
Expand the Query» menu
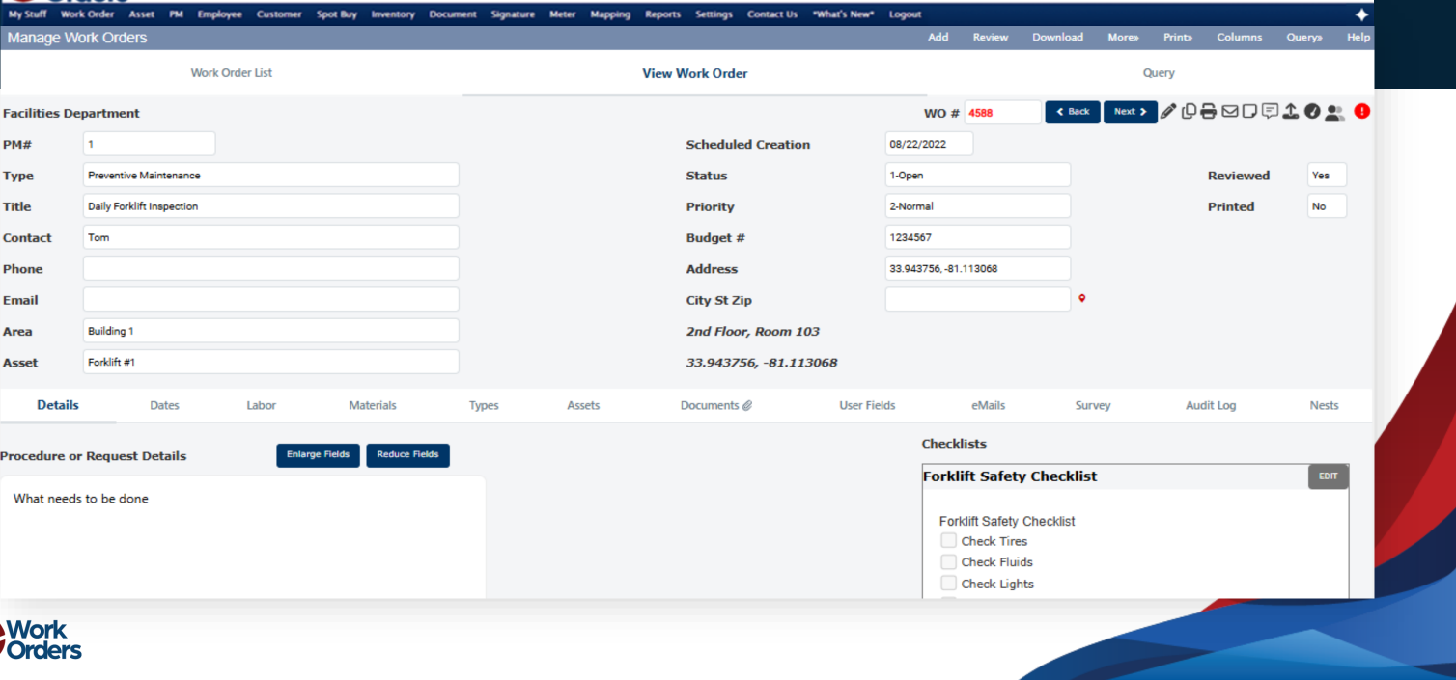[1303, 38]
